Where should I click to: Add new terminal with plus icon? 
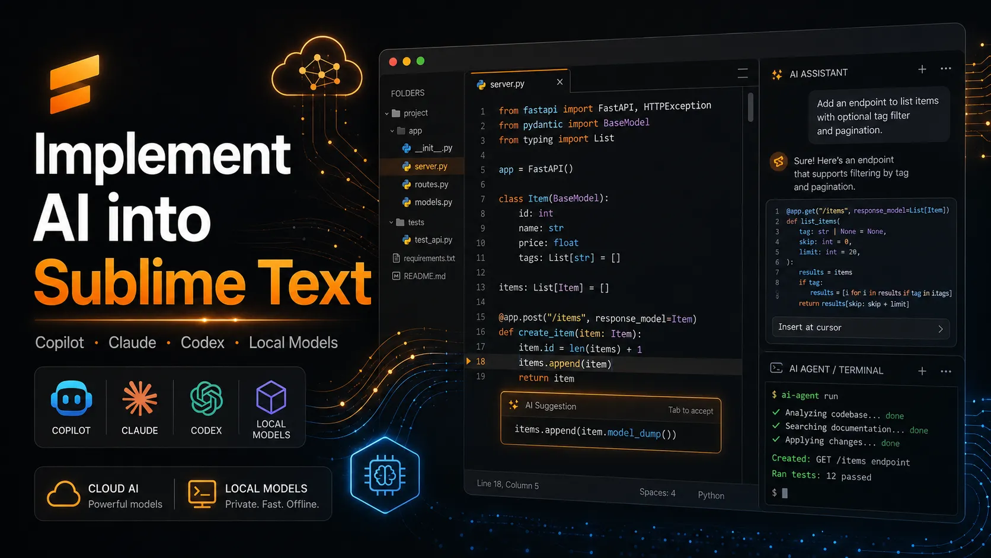[x=922, y=371]
